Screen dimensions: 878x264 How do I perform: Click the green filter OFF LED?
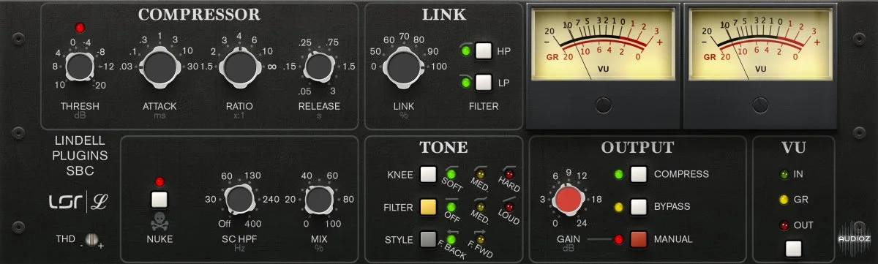(451, 207)
